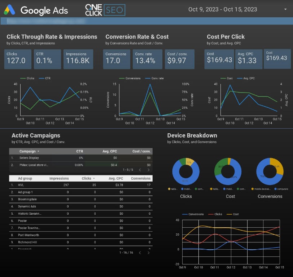
Task: Click the Campaign column sort arrow
Action: pyautogui.click(x=38, y=152)
